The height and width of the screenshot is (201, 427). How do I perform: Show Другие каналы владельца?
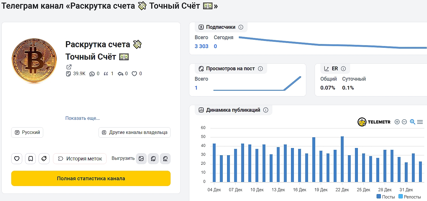click(x=135, y=132)
